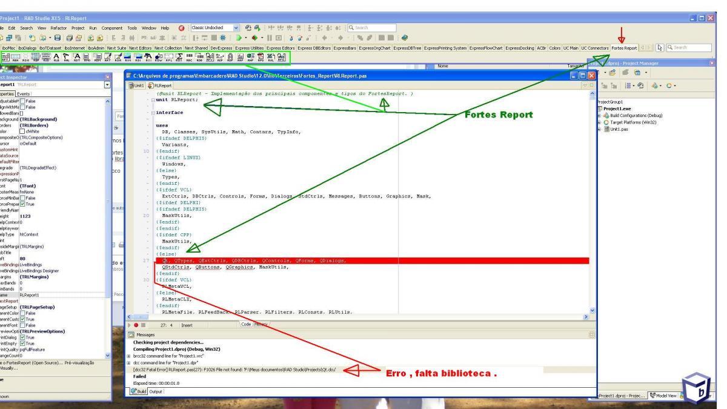Open the Refactor menu
The height and width of the screenshot is (409, 727).
coord(58,28)
